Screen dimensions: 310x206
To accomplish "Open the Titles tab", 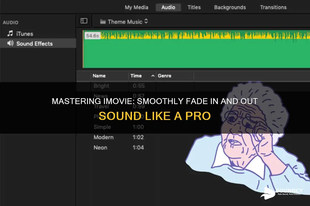I will pyautogui.click(x=194, y=8).
